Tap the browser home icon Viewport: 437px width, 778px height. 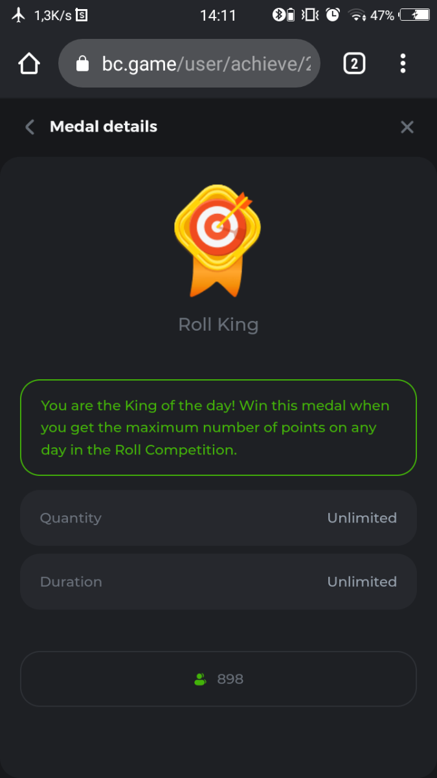pos(29,64)
